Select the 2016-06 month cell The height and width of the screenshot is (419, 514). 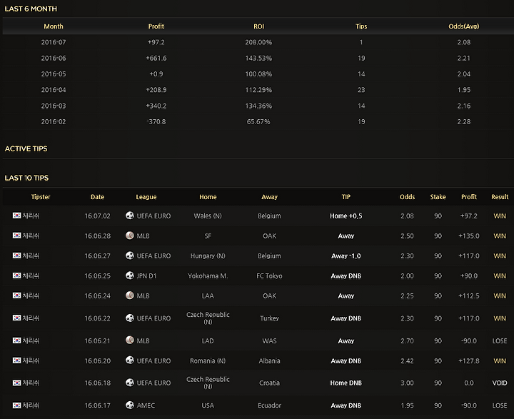point(54,58)
